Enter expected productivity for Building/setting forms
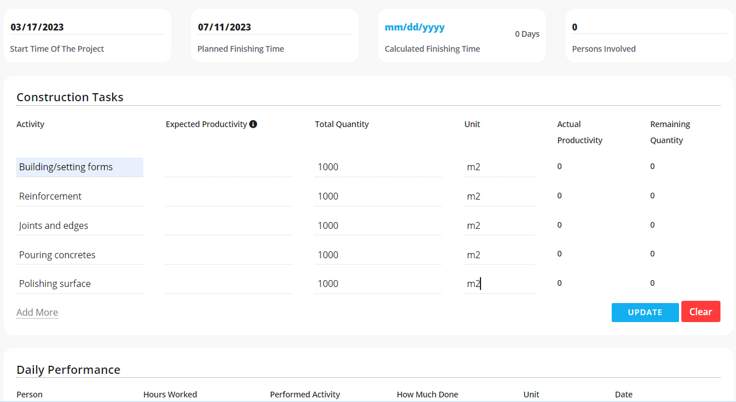Image resolution: width=736 pixels, height=402 pixels. pos(228,167)
